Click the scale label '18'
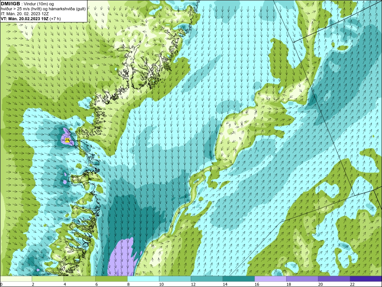Screen dimensions: 382x287 point(289,285)
